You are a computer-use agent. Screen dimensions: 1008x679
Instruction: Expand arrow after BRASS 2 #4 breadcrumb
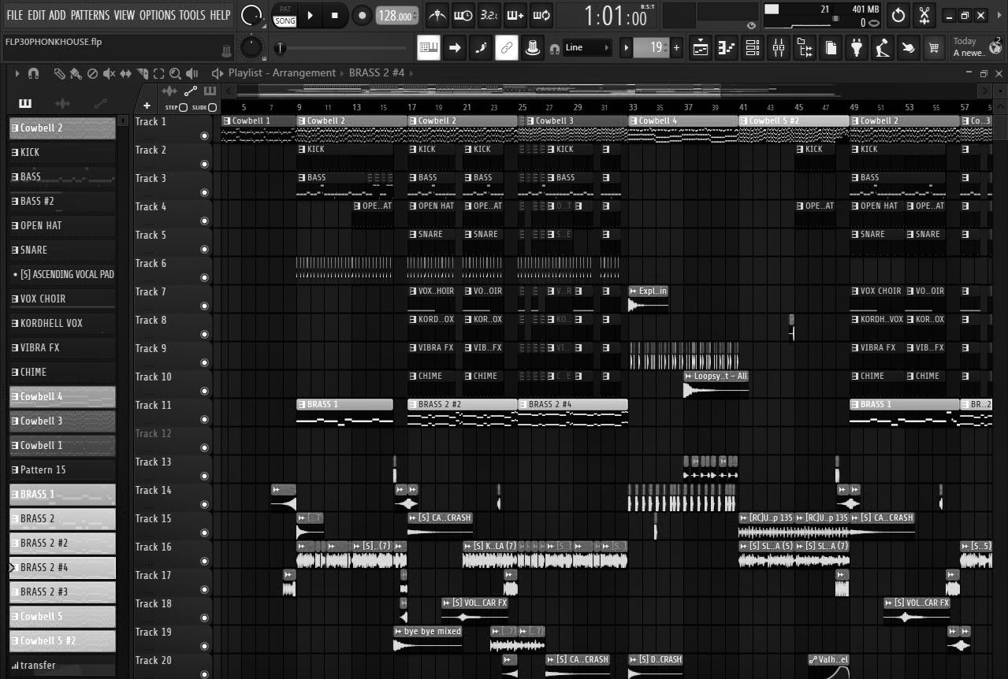(x=411, y=73)
